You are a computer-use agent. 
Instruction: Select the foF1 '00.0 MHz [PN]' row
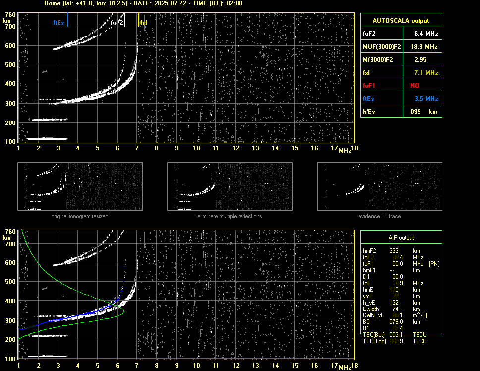[x=401, y=263]
